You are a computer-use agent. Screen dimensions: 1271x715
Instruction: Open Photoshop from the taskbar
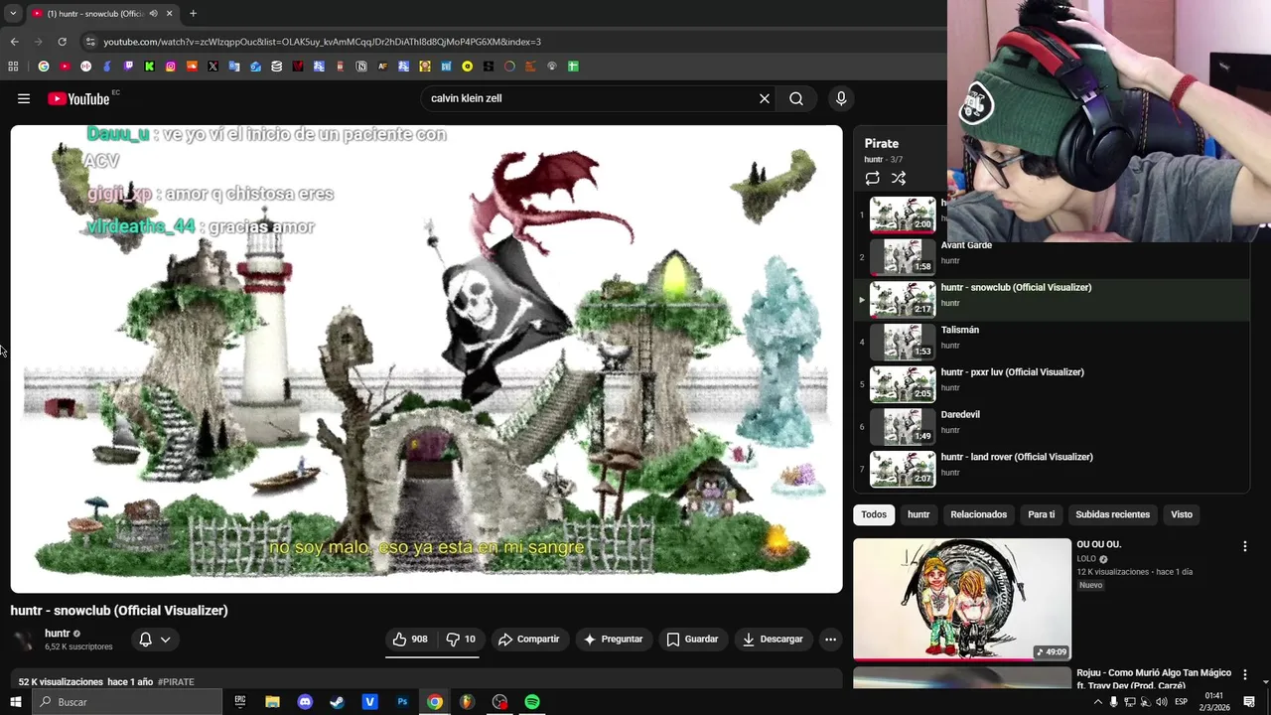click(402, 702)
